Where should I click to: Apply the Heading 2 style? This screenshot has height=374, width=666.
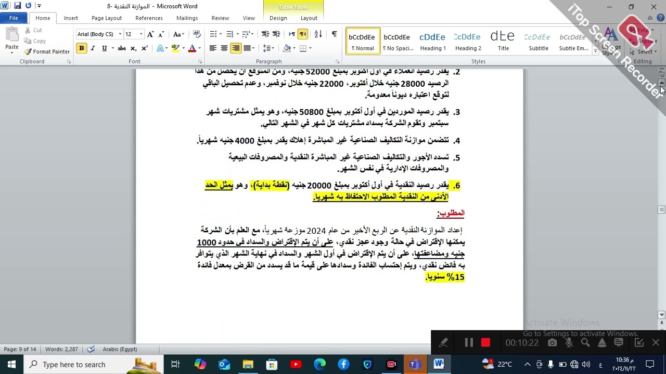pyautogui.click(x=468, y=41)
